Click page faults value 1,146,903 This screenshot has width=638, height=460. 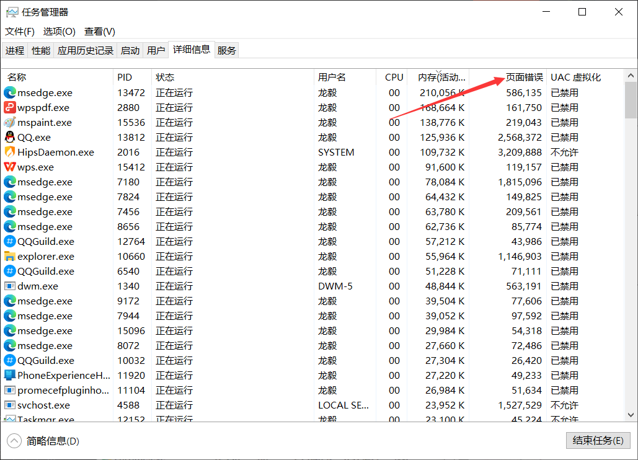pyautogui.click(x=520, y=256)
